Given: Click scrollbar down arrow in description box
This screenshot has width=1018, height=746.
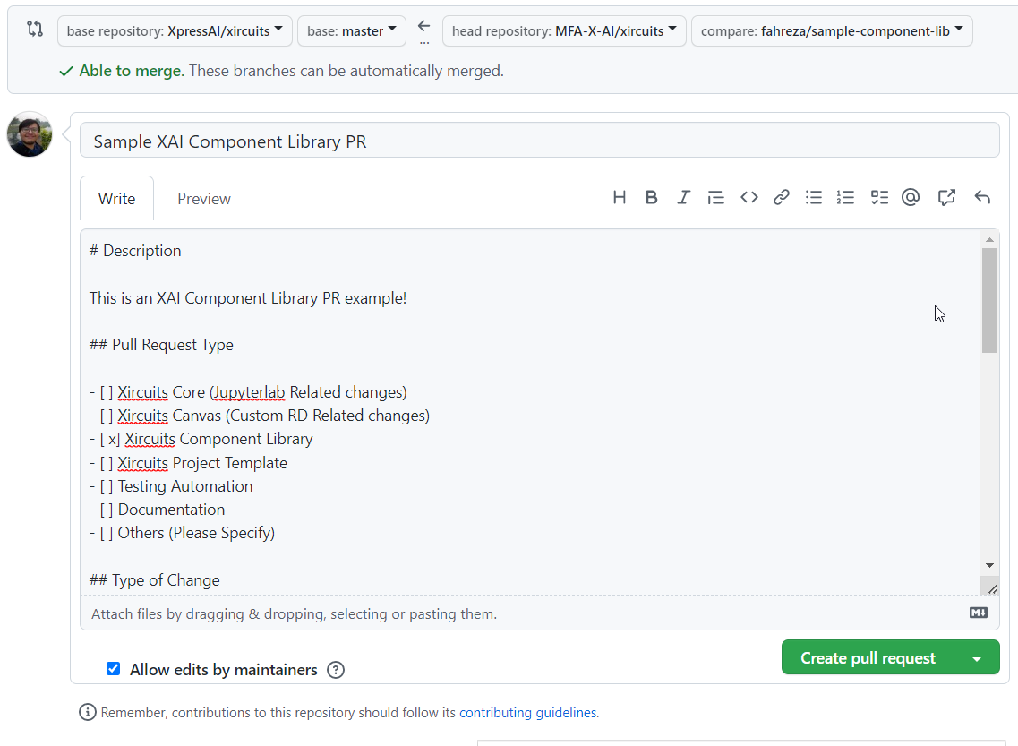Looking at the screenshot, I should (x=989, y=565).
